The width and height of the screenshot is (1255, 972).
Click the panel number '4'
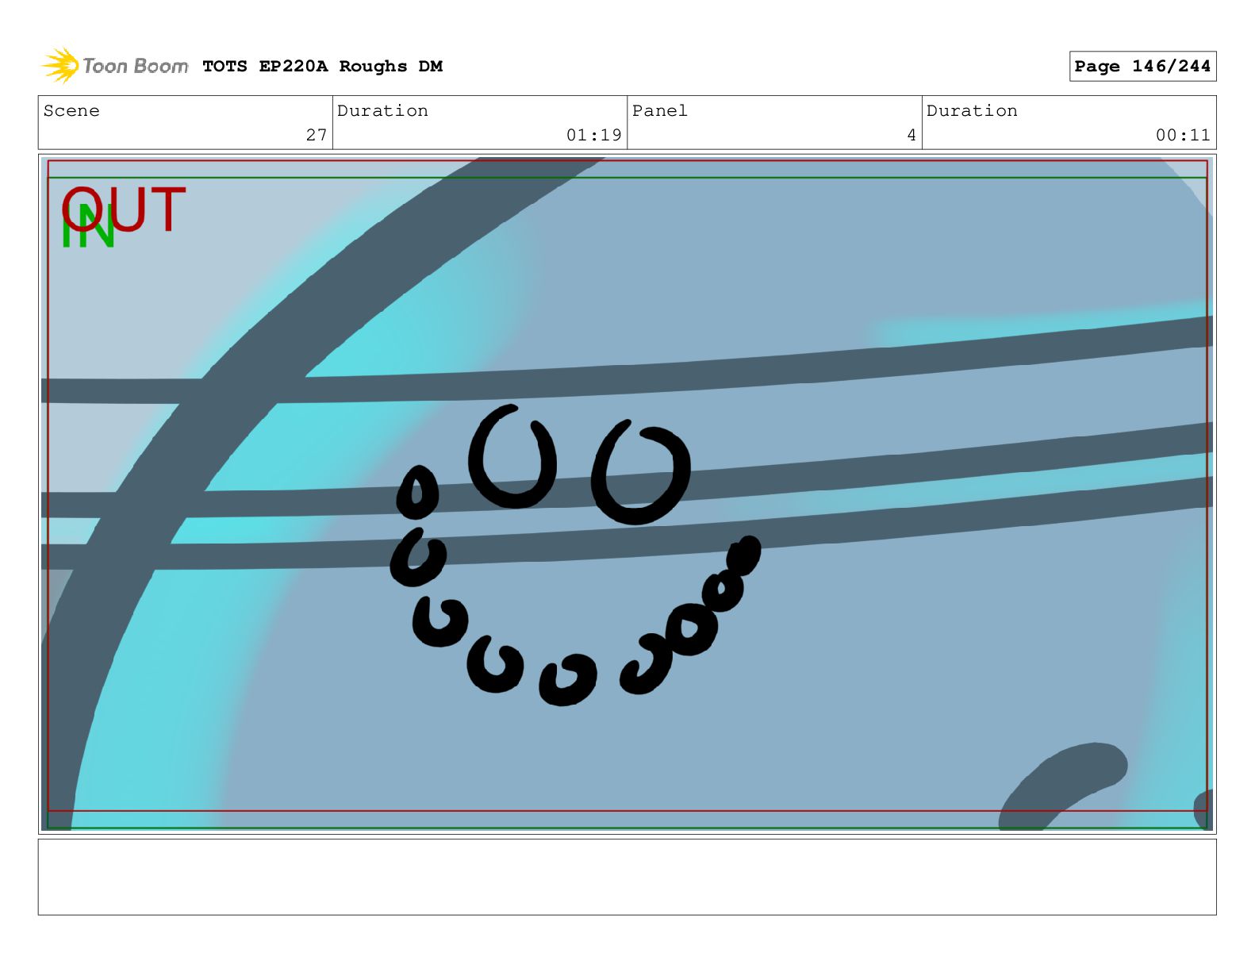coord(912,135)
